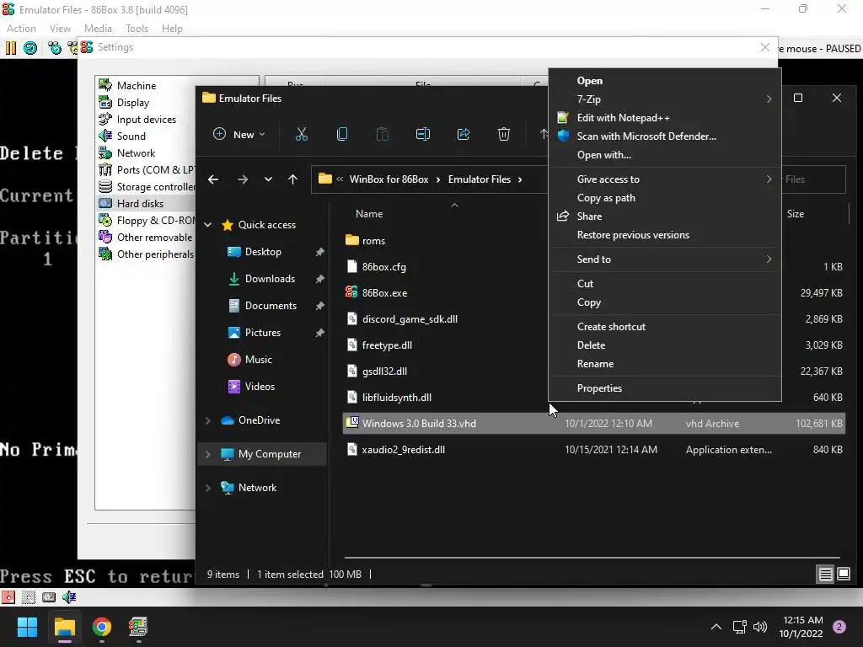863x647 pixels.
Task: Click the Cut scissors icon in Explorer toolbar
Action: tap(302, 134)
